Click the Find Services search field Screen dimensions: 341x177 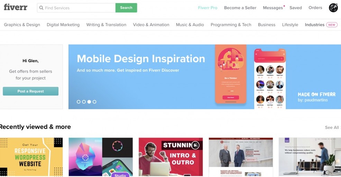pos(76,8)
